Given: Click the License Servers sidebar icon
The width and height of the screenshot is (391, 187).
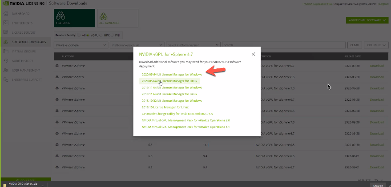Looking at the screenshot, I should pyautogui.click(x=6, y=32).
